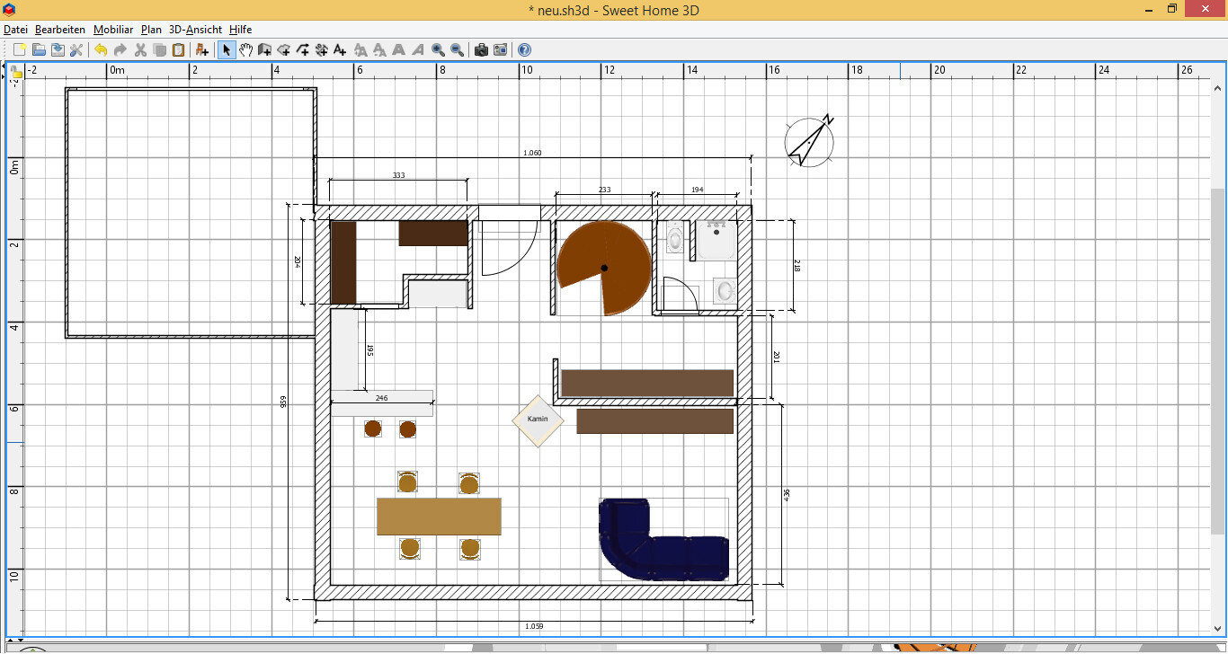Toggle the base plan lock icon
Image resolution: width=1228 pixels, height=654 pixels.
[x=15, y=70]
